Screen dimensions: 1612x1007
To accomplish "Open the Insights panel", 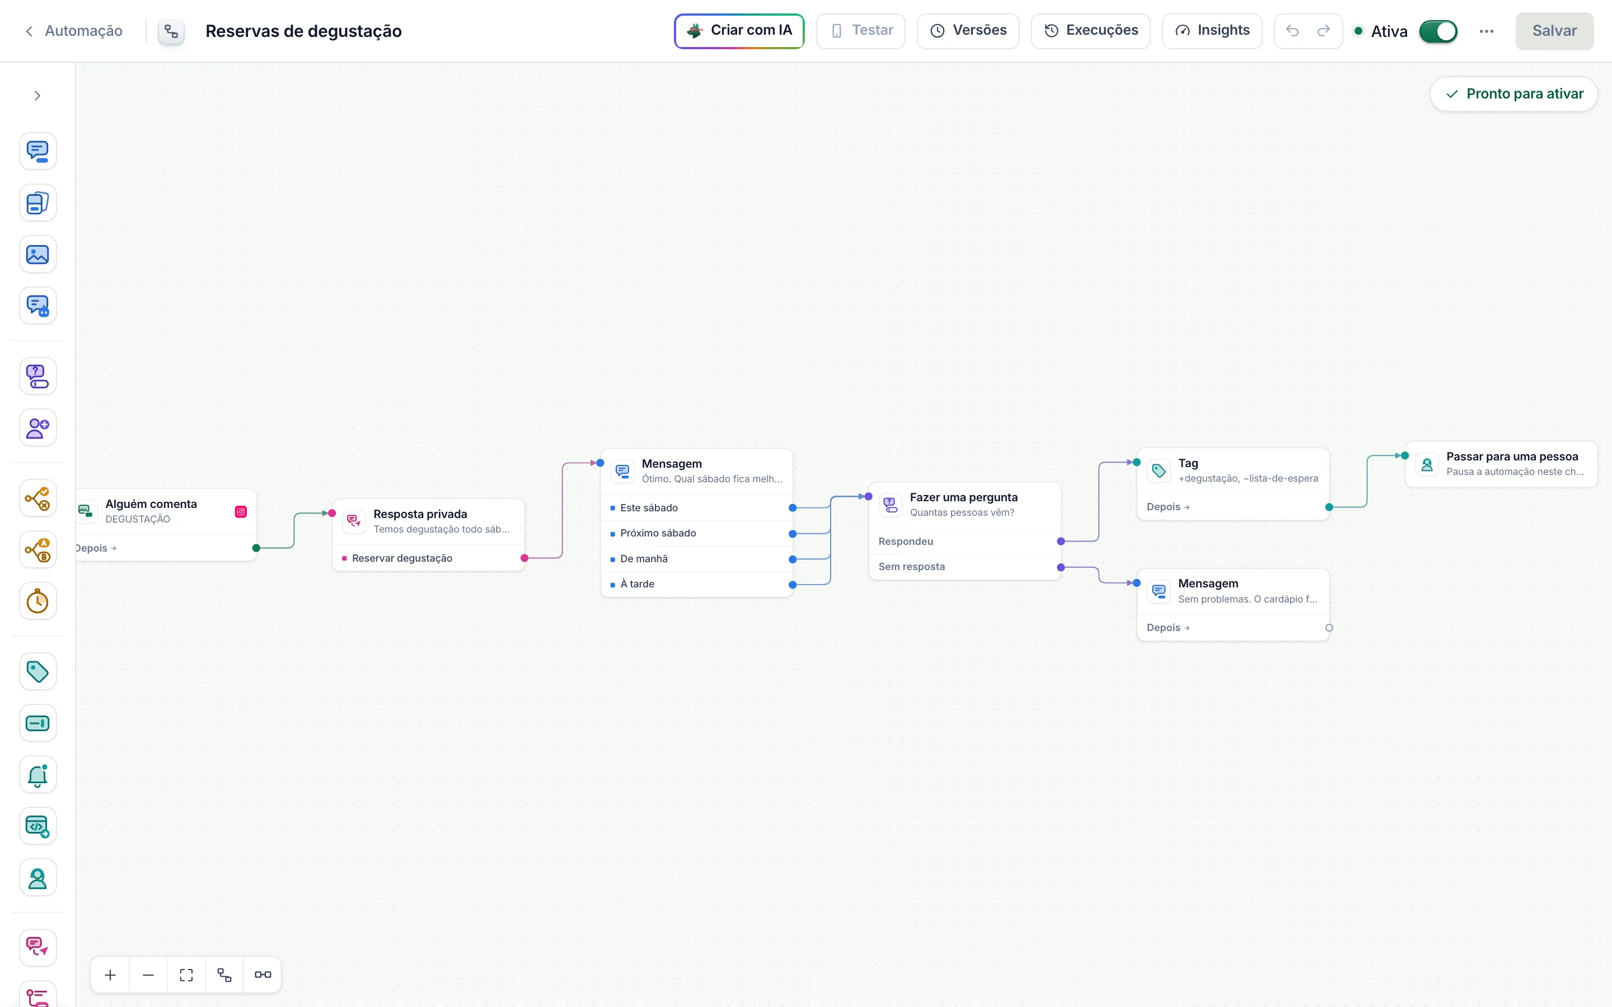I will 1212,31.
